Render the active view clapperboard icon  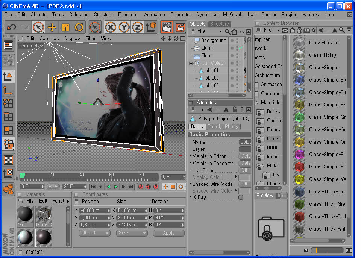(167, 27)
